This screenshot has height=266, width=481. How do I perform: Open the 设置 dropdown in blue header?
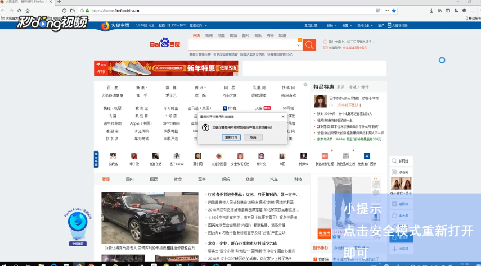pyautogui.click(x=347, y=25)
